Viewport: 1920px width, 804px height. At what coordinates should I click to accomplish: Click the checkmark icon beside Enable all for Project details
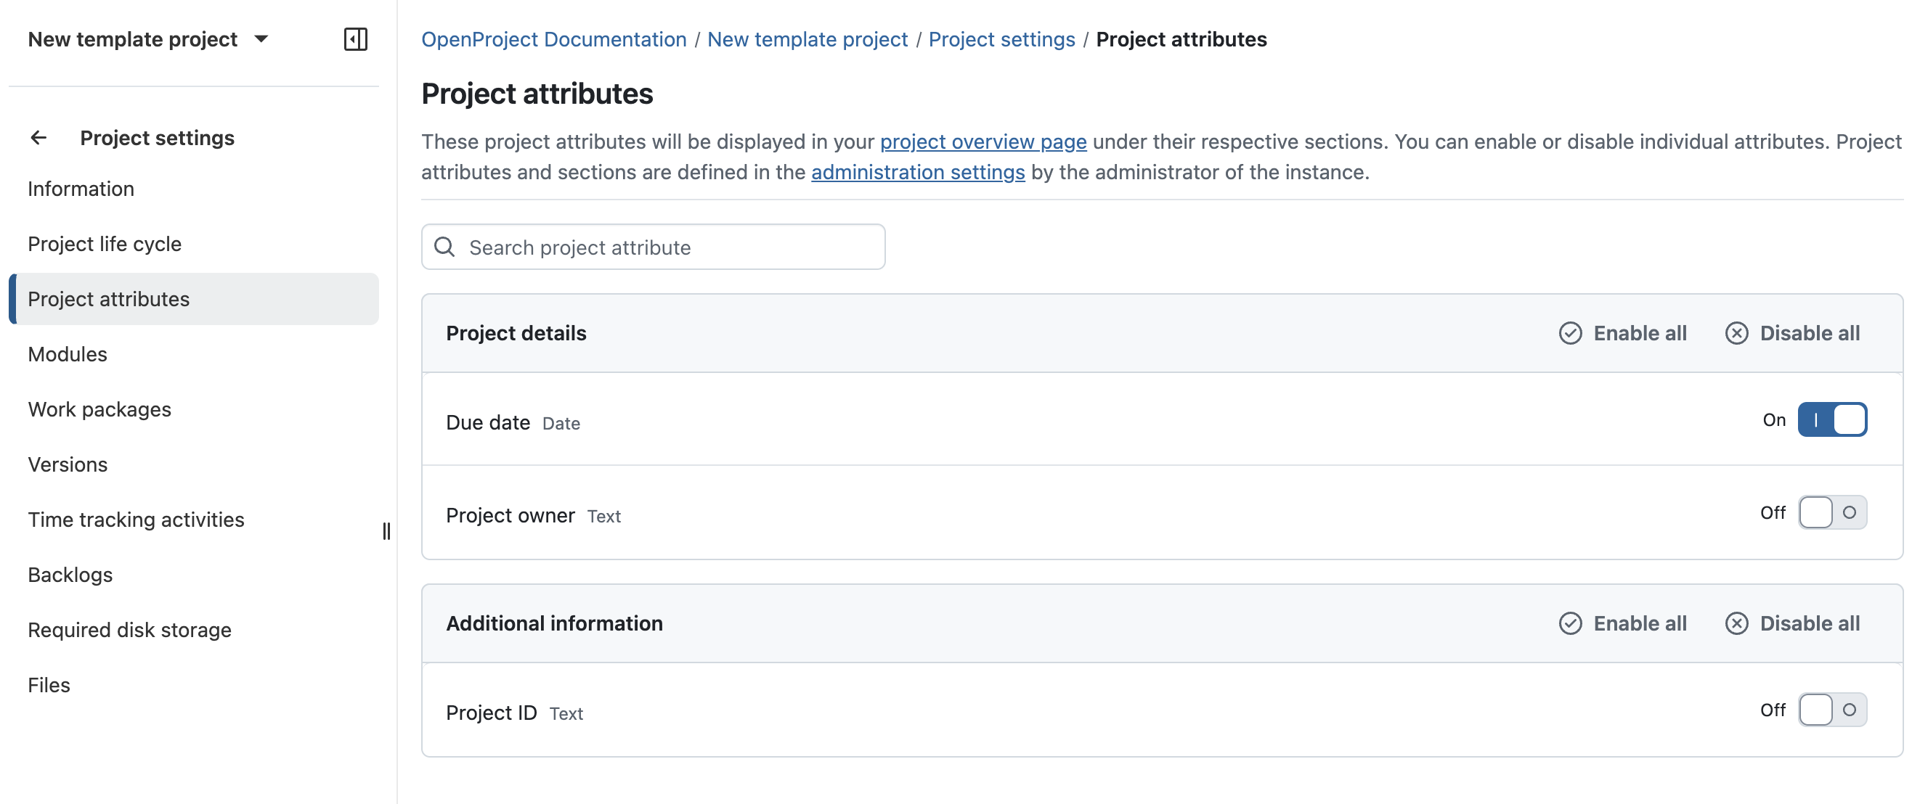[x=1571, y=334]
